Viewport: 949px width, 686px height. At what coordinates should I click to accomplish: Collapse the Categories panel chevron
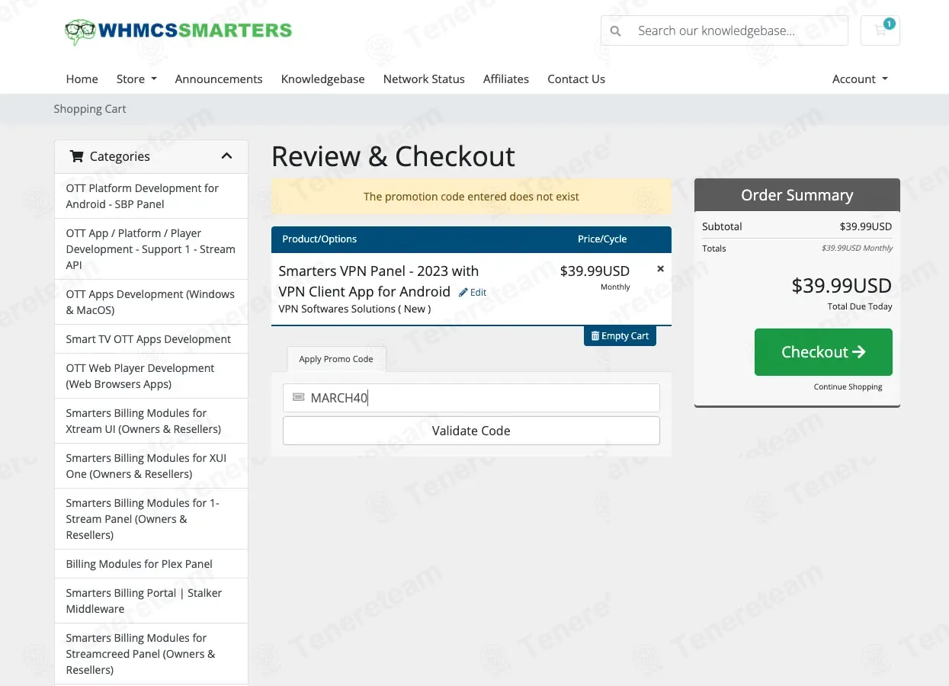226,156
